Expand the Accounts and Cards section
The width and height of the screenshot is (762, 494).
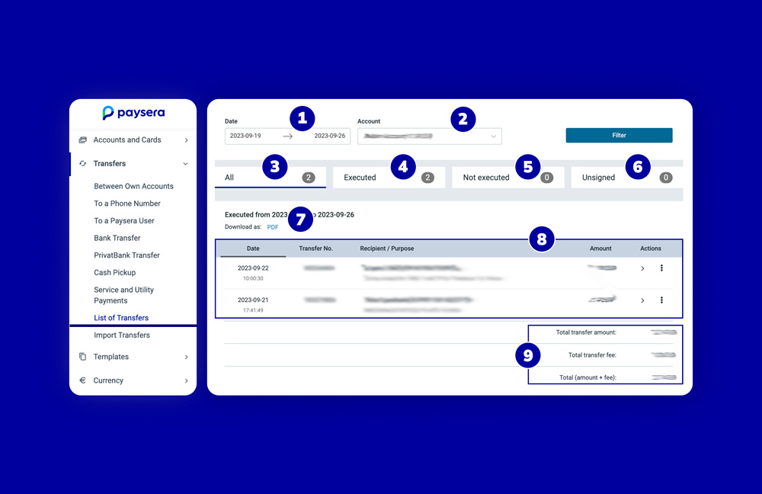186,140
